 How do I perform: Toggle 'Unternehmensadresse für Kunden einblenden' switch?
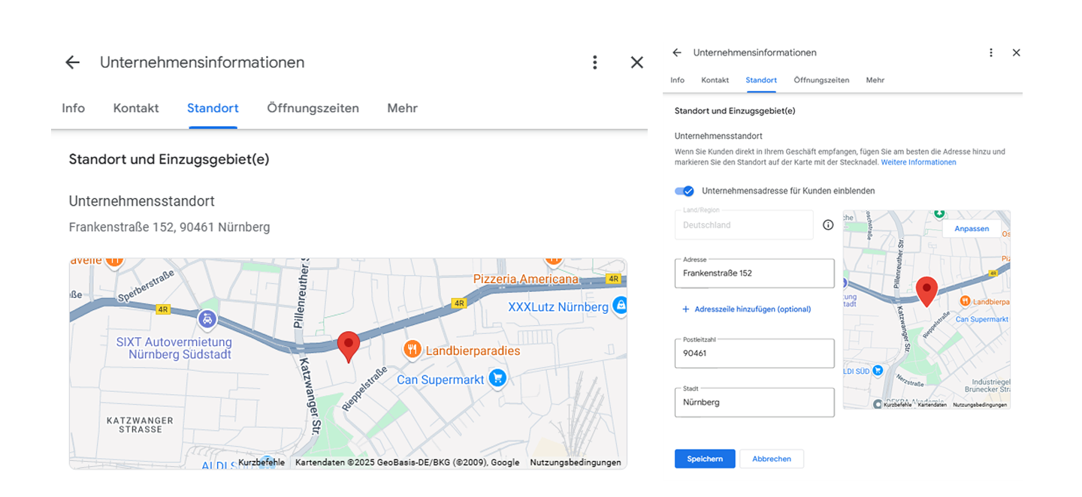pyautogui.click(x=685, y=191)
